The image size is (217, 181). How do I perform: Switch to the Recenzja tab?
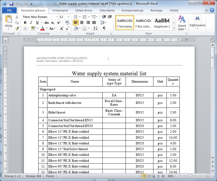coord(156,10)
